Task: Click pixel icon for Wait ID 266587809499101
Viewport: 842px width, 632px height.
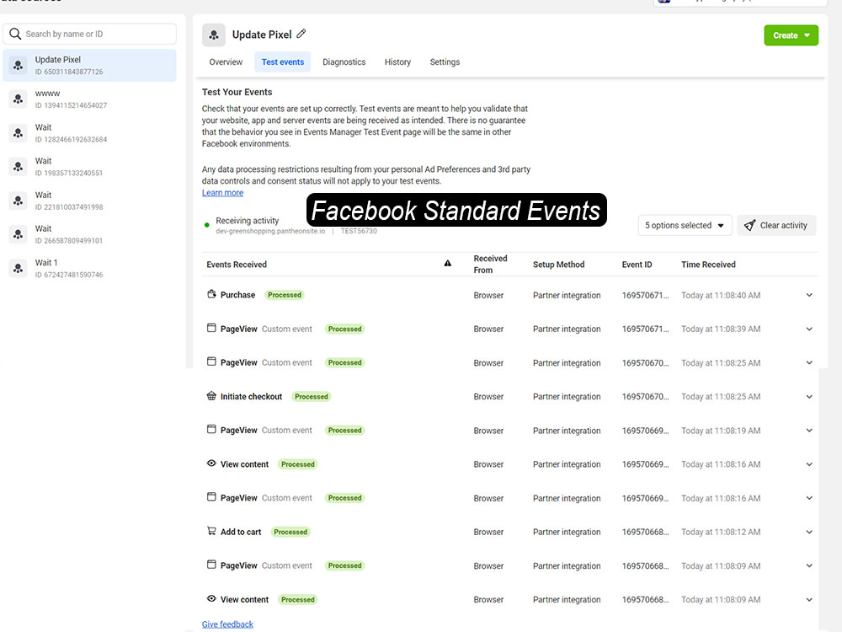Action: [19, 235]
